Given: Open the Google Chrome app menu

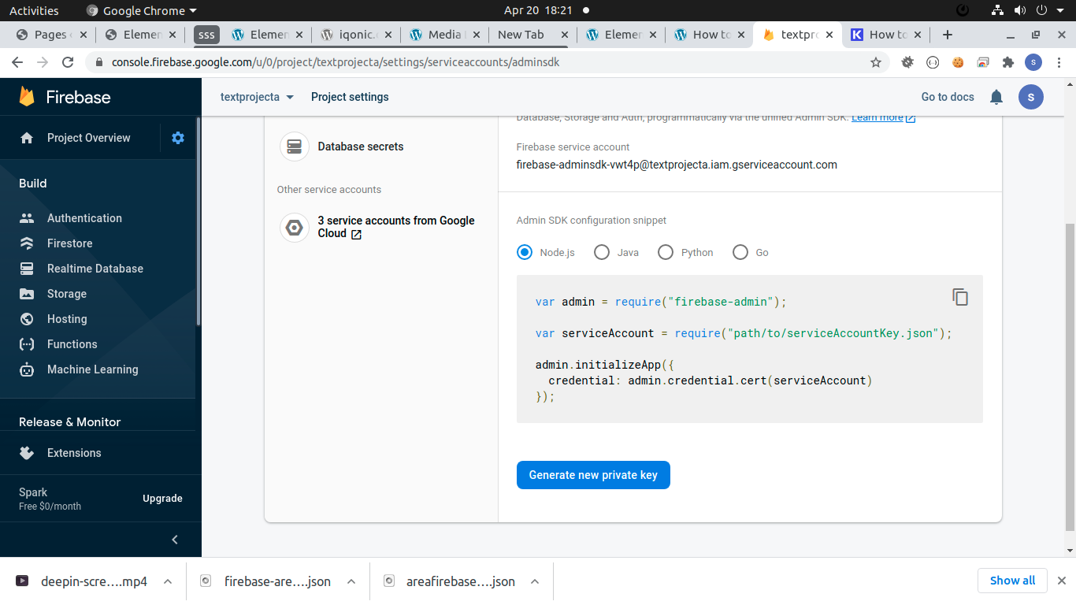Looking at the screenshot, I should (142, 10).
